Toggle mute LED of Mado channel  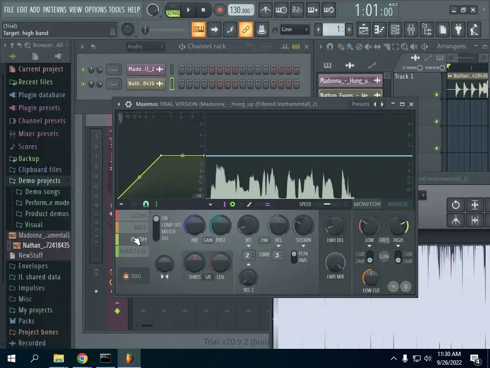83,69
